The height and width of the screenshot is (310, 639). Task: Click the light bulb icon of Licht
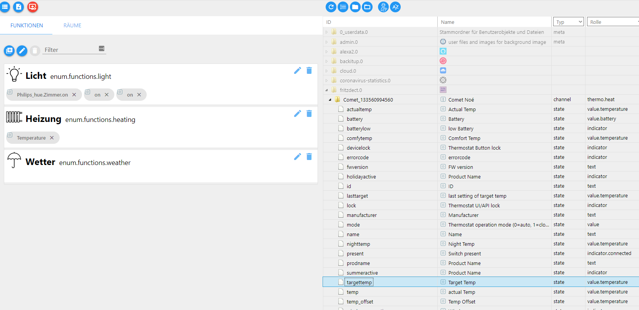[14, 74]
